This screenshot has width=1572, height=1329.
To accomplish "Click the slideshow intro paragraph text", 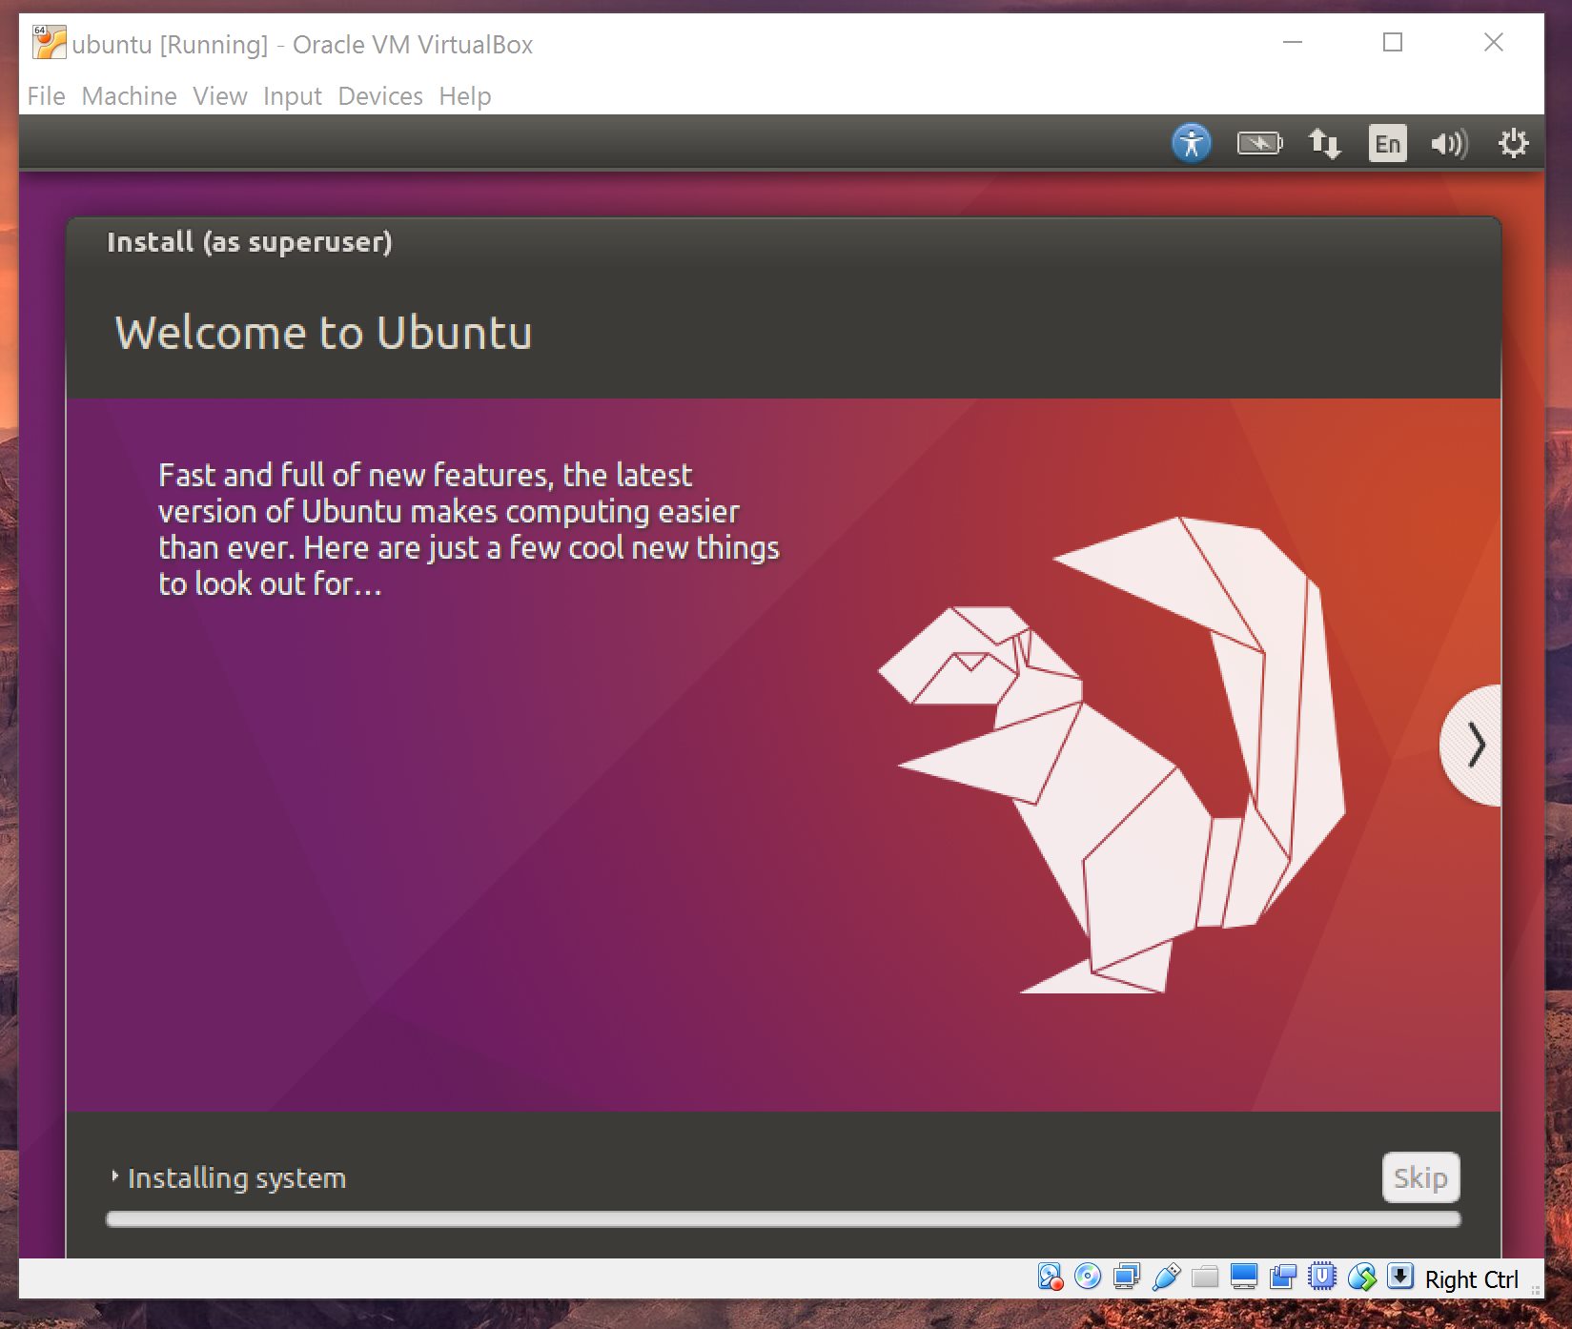I will 469,529.
